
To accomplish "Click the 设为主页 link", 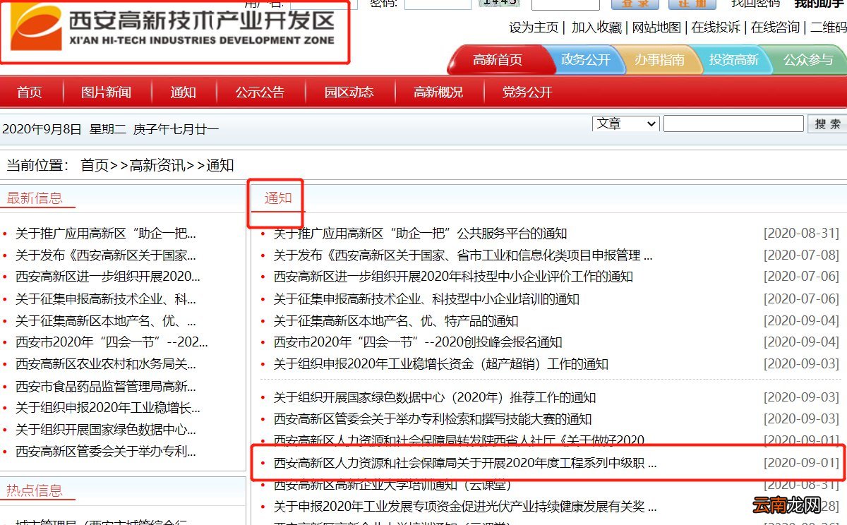I will coord(534,28).
